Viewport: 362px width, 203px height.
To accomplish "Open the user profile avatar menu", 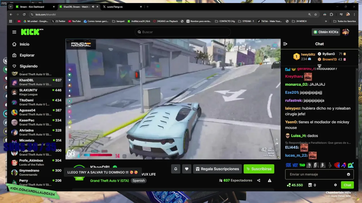I will (x=346, y=32).
